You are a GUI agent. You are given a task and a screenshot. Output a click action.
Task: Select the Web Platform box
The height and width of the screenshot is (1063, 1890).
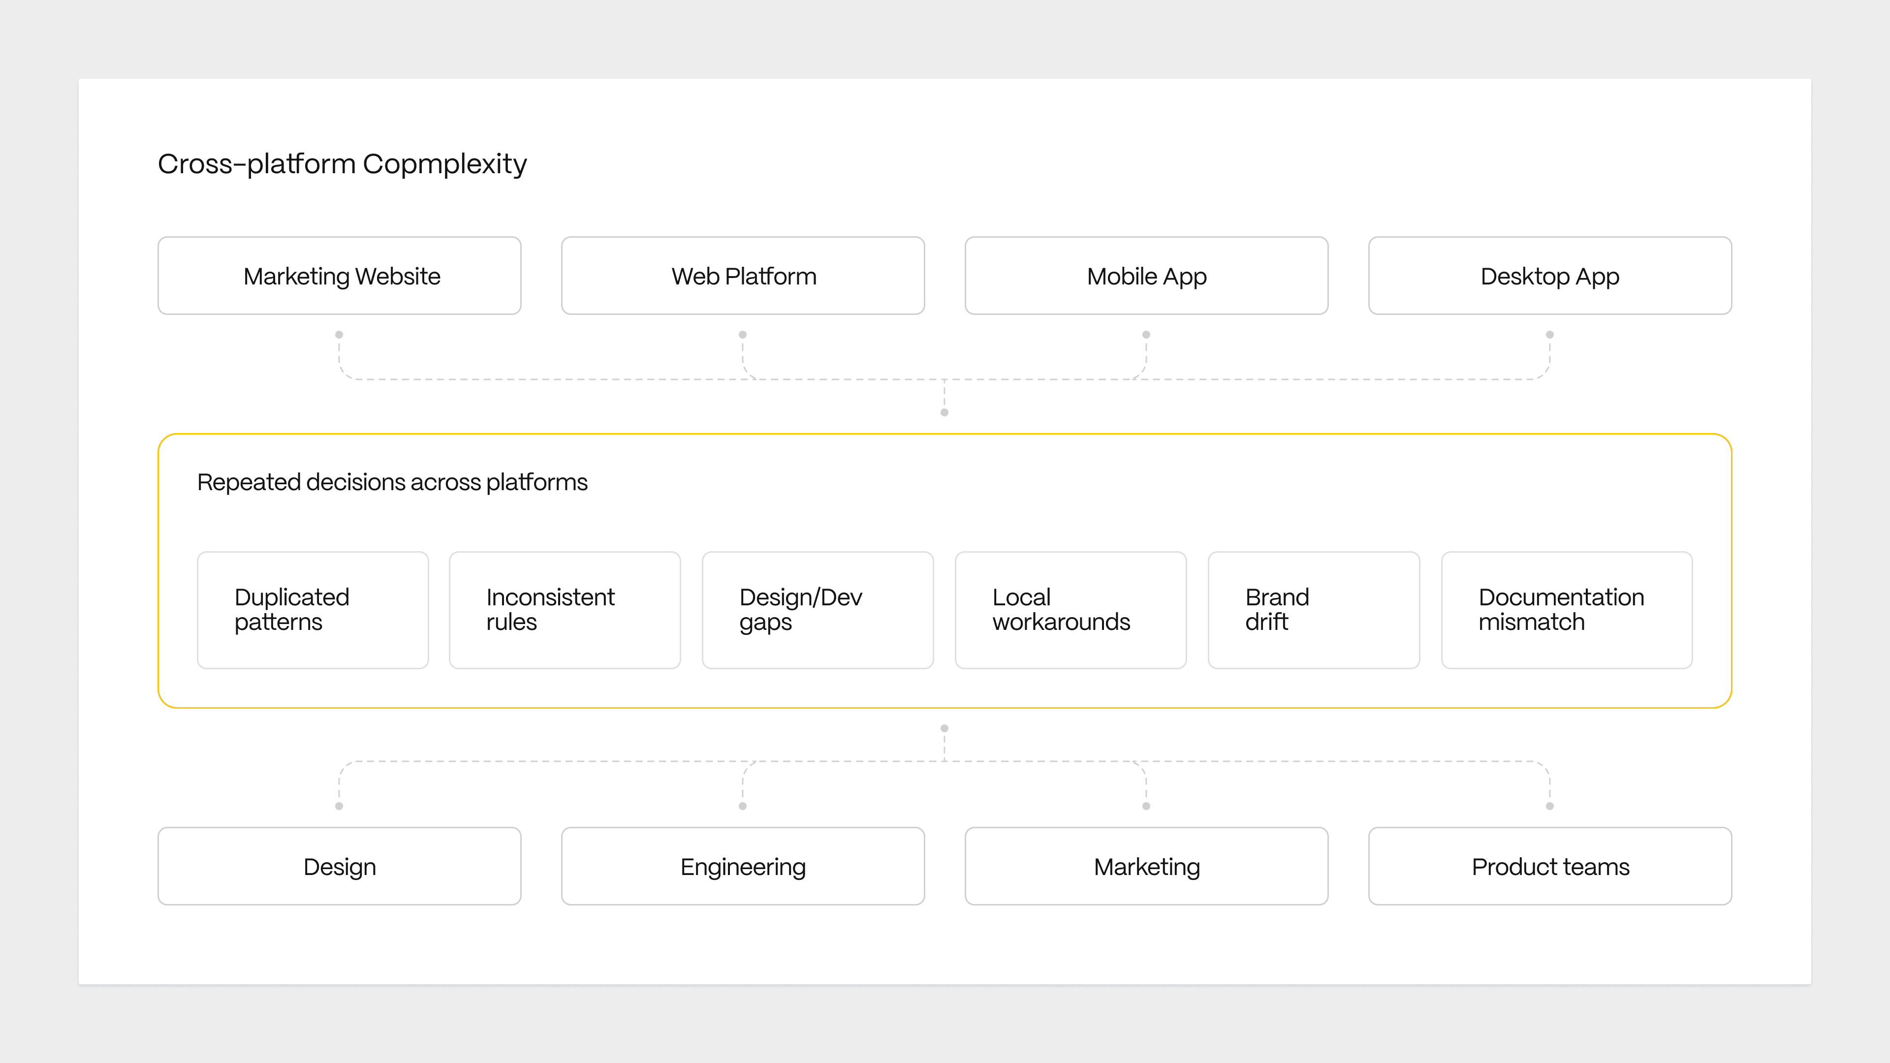tap(743, 276)
